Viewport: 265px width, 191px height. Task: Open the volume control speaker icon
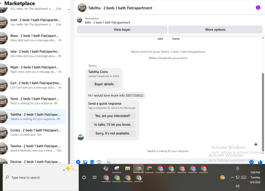coord(237,186)
